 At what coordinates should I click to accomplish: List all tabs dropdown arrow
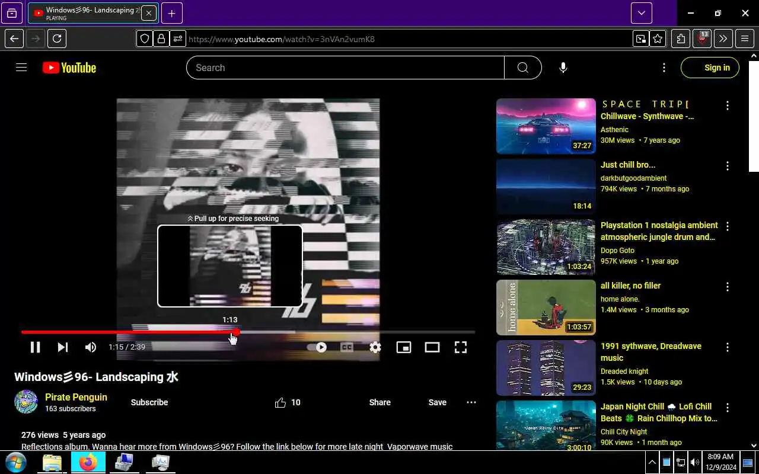642,13
